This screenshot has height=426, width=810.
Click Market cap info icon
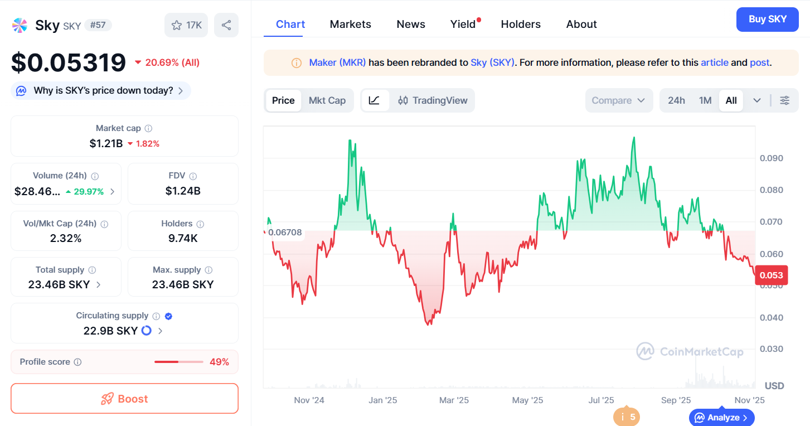[x=148, y=128]
